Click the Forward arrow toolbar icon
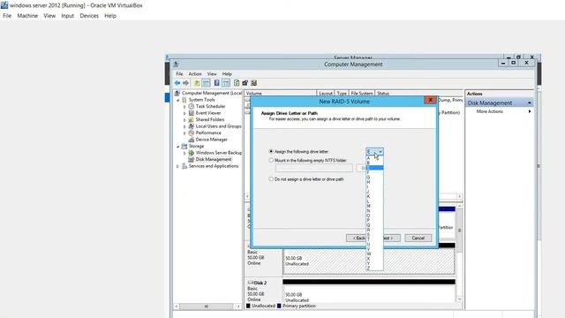The height and width of the screenshot is (318, 565). point(185,83)
